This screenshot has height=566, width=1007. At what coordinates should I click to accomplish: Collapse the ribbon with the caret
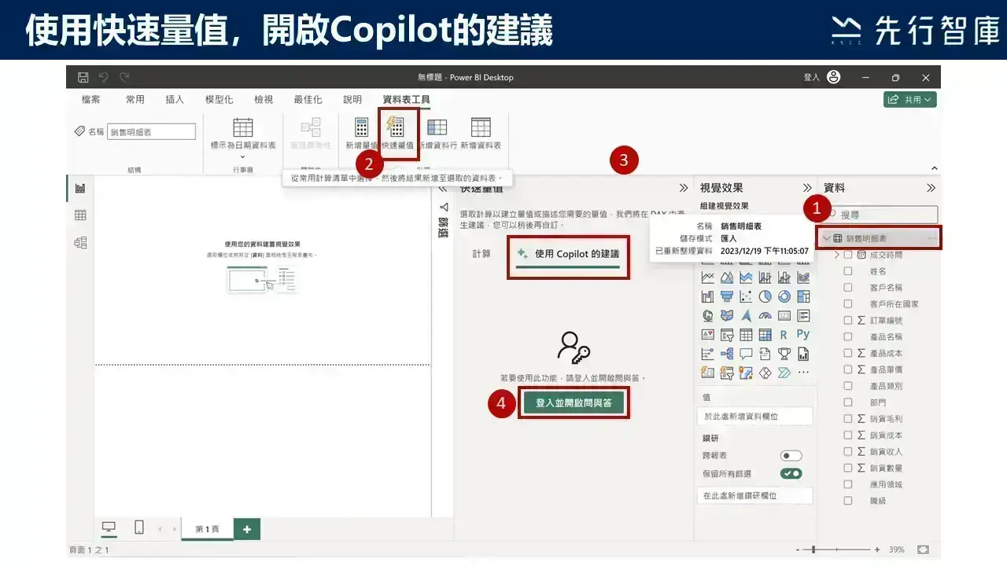[x=934, y=168]
